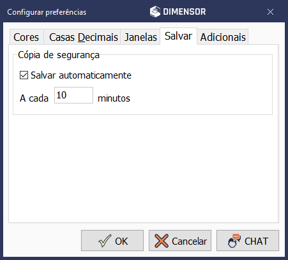288x260 pixels.
Task: Click the DIMENSOR wordmark text
Action: point(185,11)
